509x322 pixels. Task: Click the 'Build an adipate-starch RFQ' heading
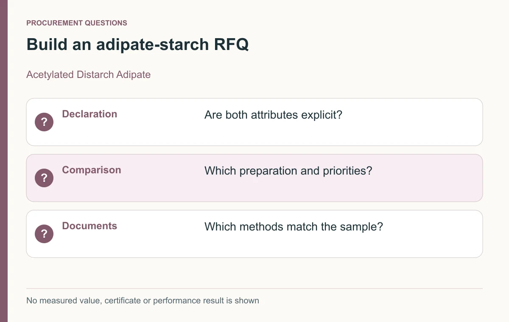click(x=137, y=44)
